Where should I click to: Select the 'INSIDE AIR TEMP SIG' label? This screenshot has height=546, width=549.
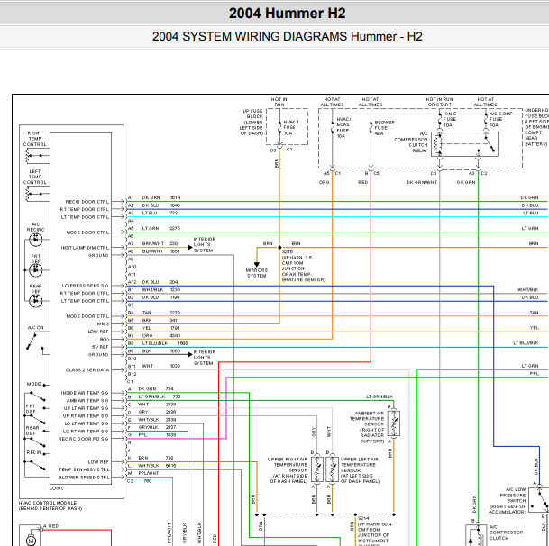coord(85,393)
